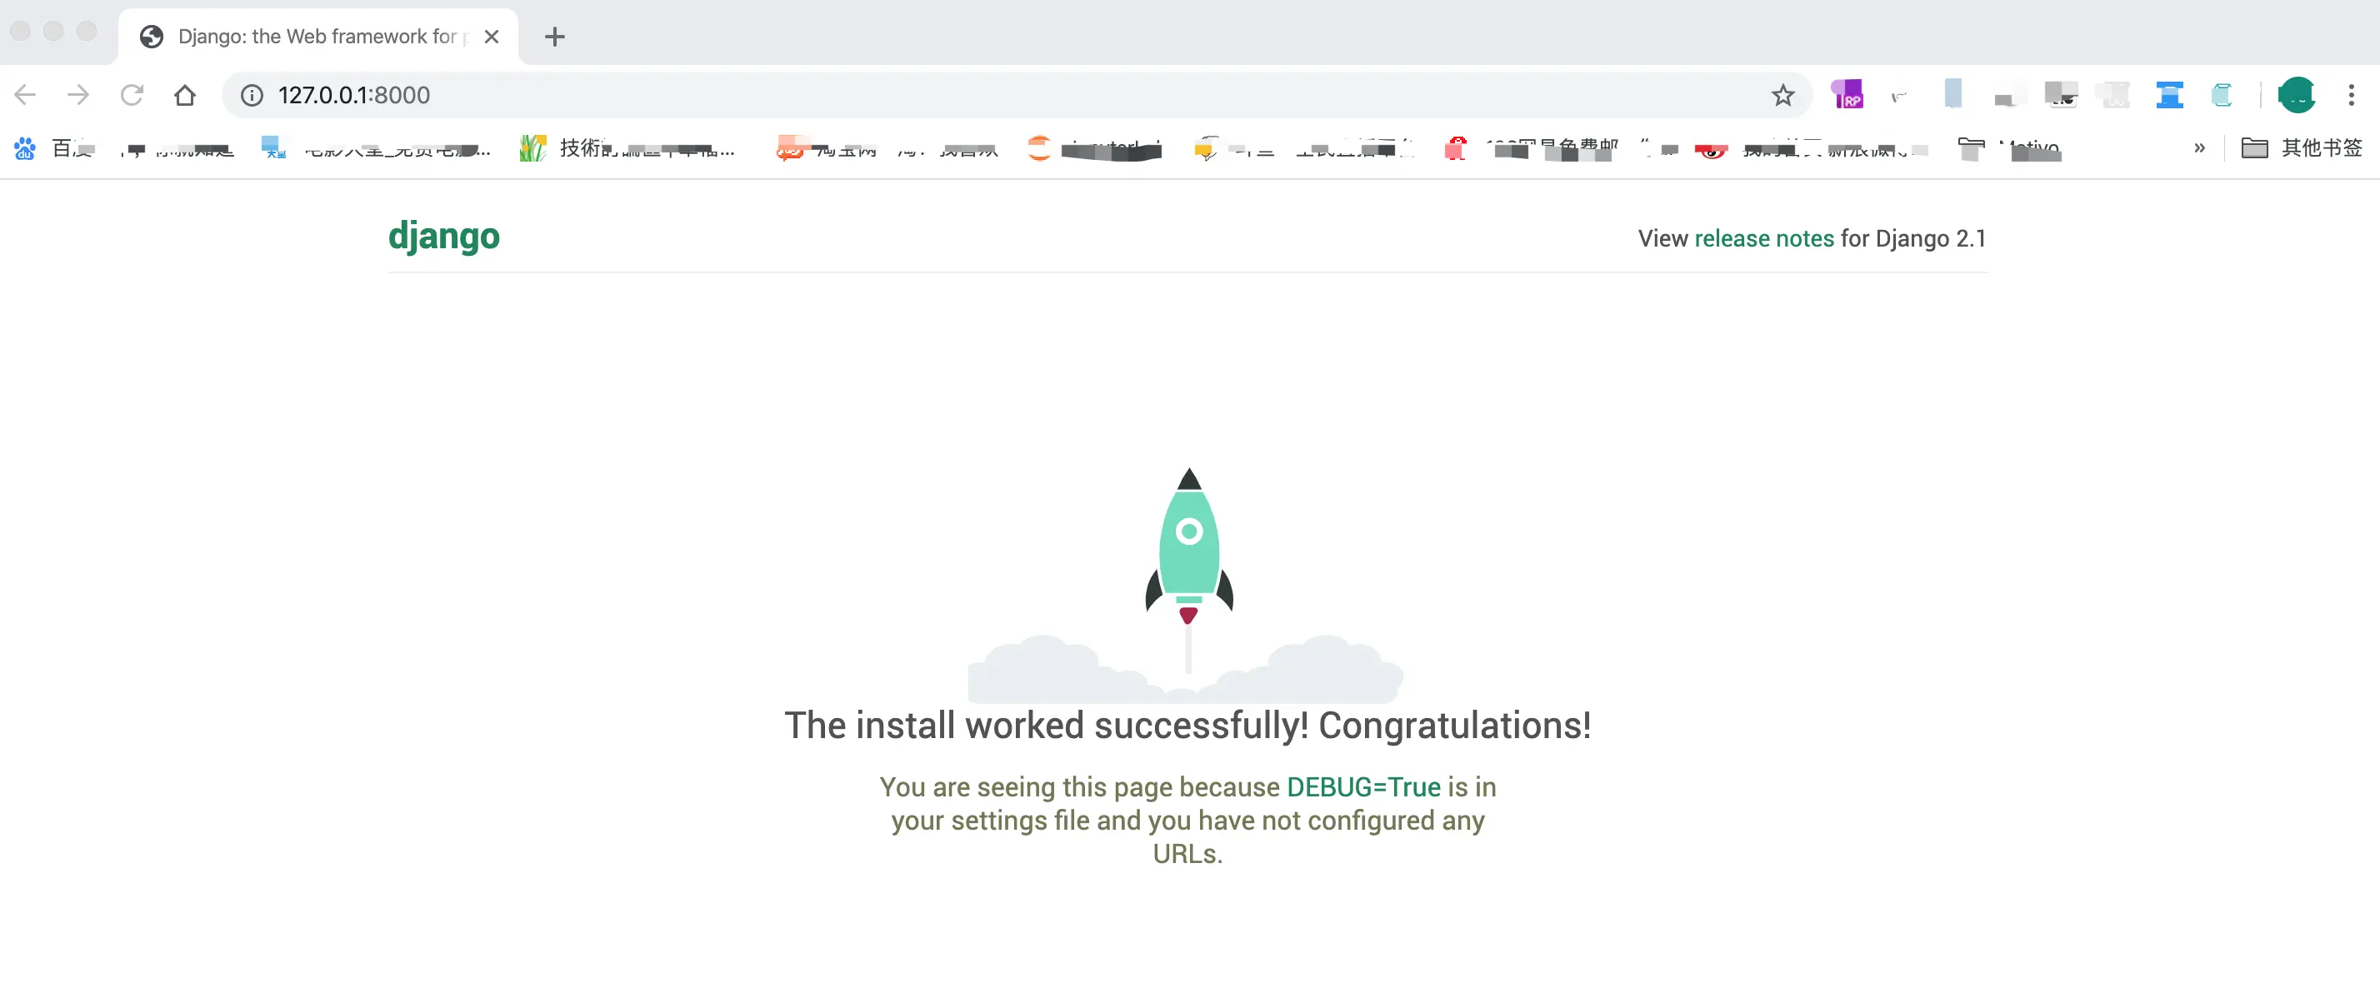Open the green profile avatar
2380x993 pixels.
[x=2296, y=95]
